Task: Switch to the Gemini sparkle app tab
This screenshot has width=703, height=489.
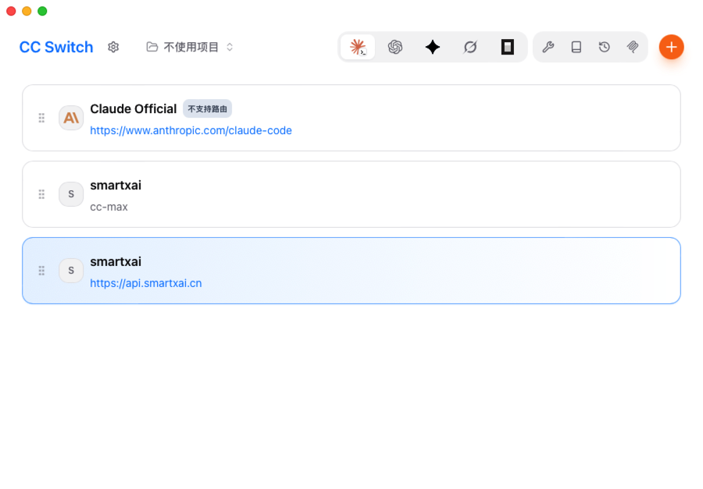Action: tap(433, 47)
